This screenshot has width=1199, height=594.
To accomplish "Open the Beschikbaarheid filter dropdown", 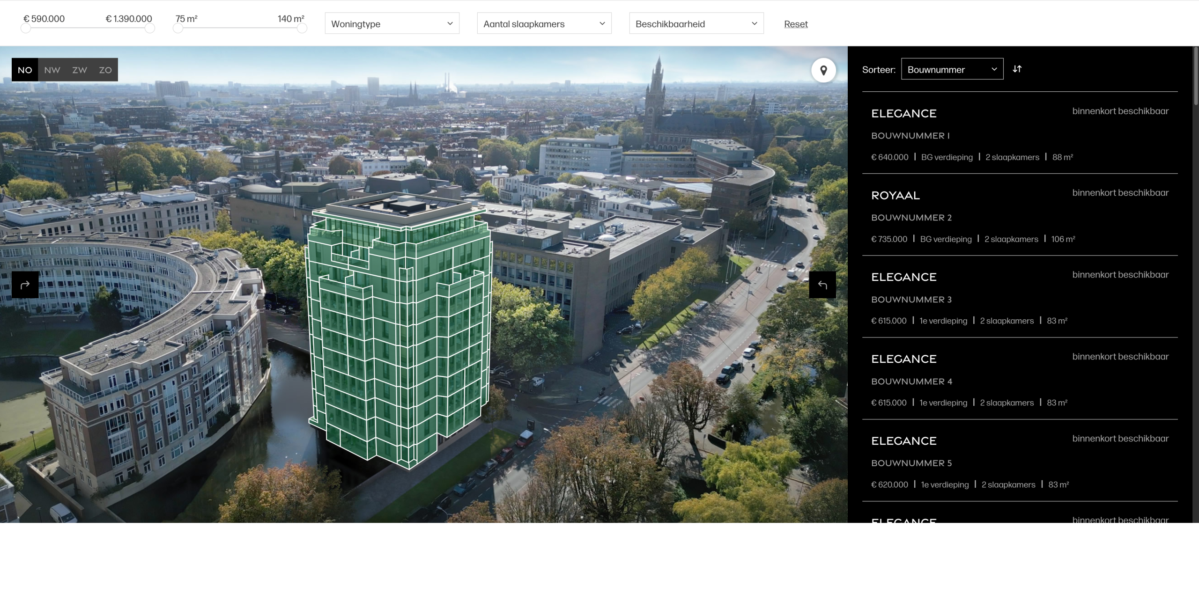I will 696,23.
